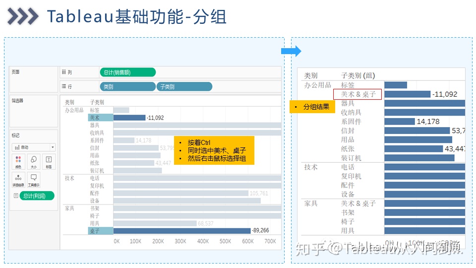Click the 子类别 (组) header in right chart
This screenshot has width=476, height=268.
point(358,75)
